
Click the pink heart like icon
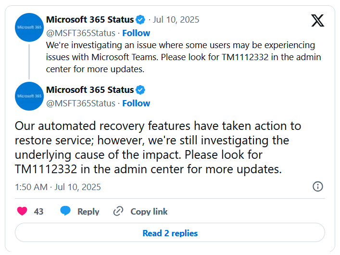point(22,211)
